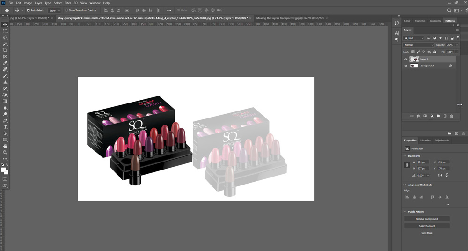Select the Dodge tool
Image resolution: width=468 pixels, height=251 pixels.
5,114
